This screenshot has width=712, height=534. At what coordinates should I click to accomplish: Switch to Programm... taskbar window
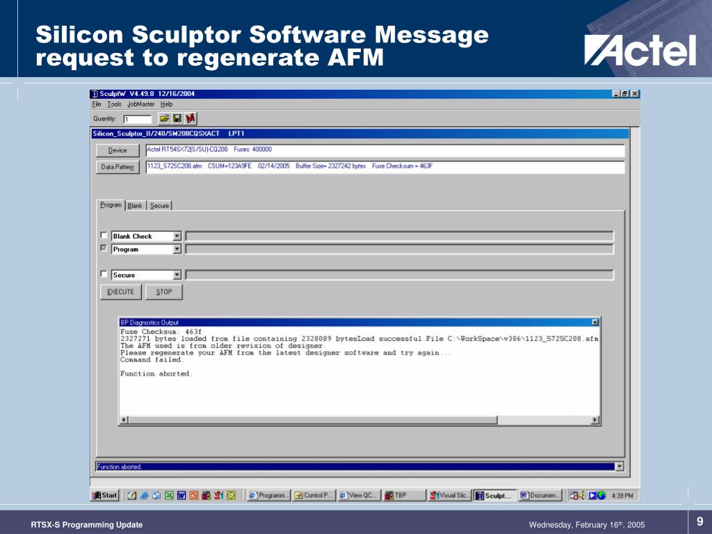(268, 495)
